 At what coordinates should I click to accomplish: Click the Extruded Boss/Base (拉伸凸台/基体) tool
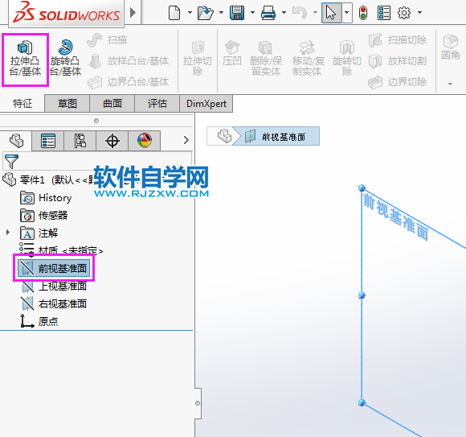coord(25,59)
